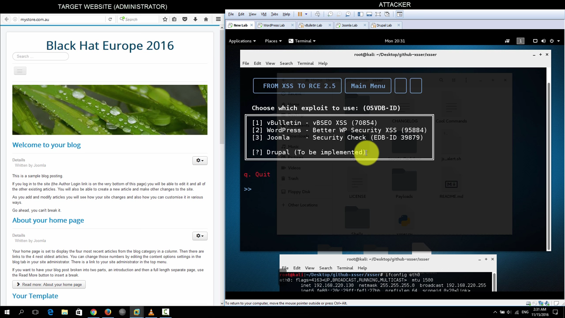Image resolution: width=565 pixels, height=318 pixels.
Task: Enter VMware full screen mode
Action: (x=378, y=14)
